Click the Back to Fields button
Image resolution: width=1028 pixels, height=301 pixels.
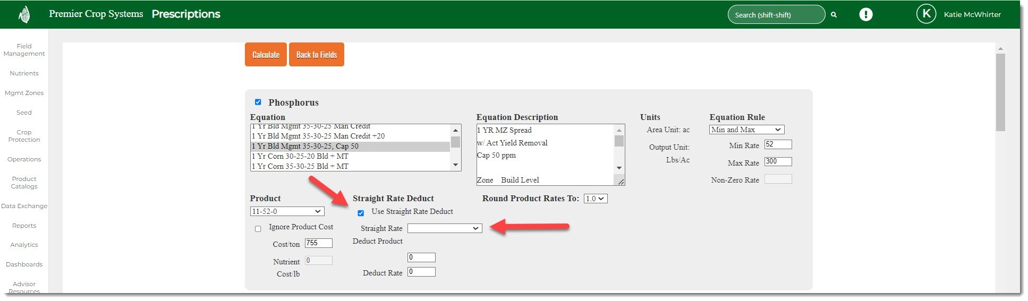316,55
